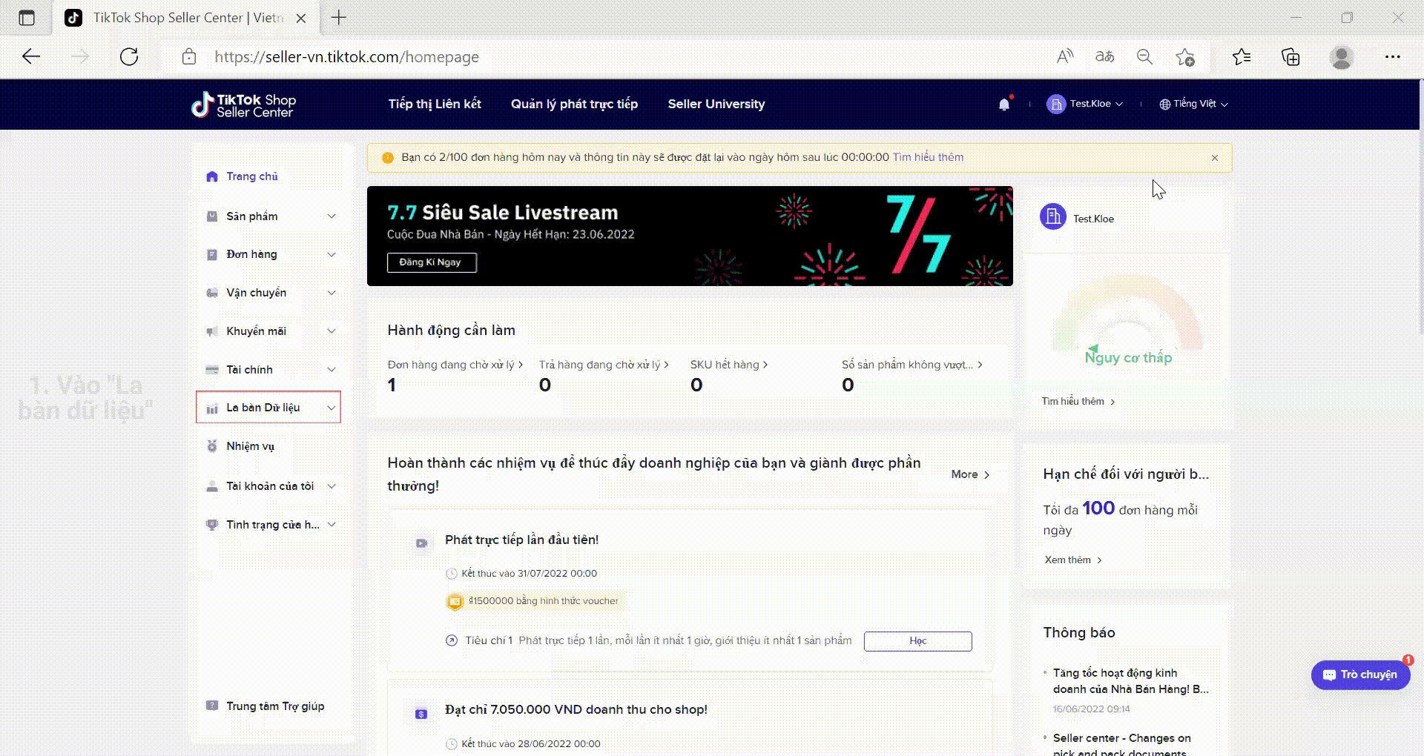Click the 7.7 Siêu Sale Livestream banner
Viewport: 1424px width, 756px height.
click(x=690, y=236)
